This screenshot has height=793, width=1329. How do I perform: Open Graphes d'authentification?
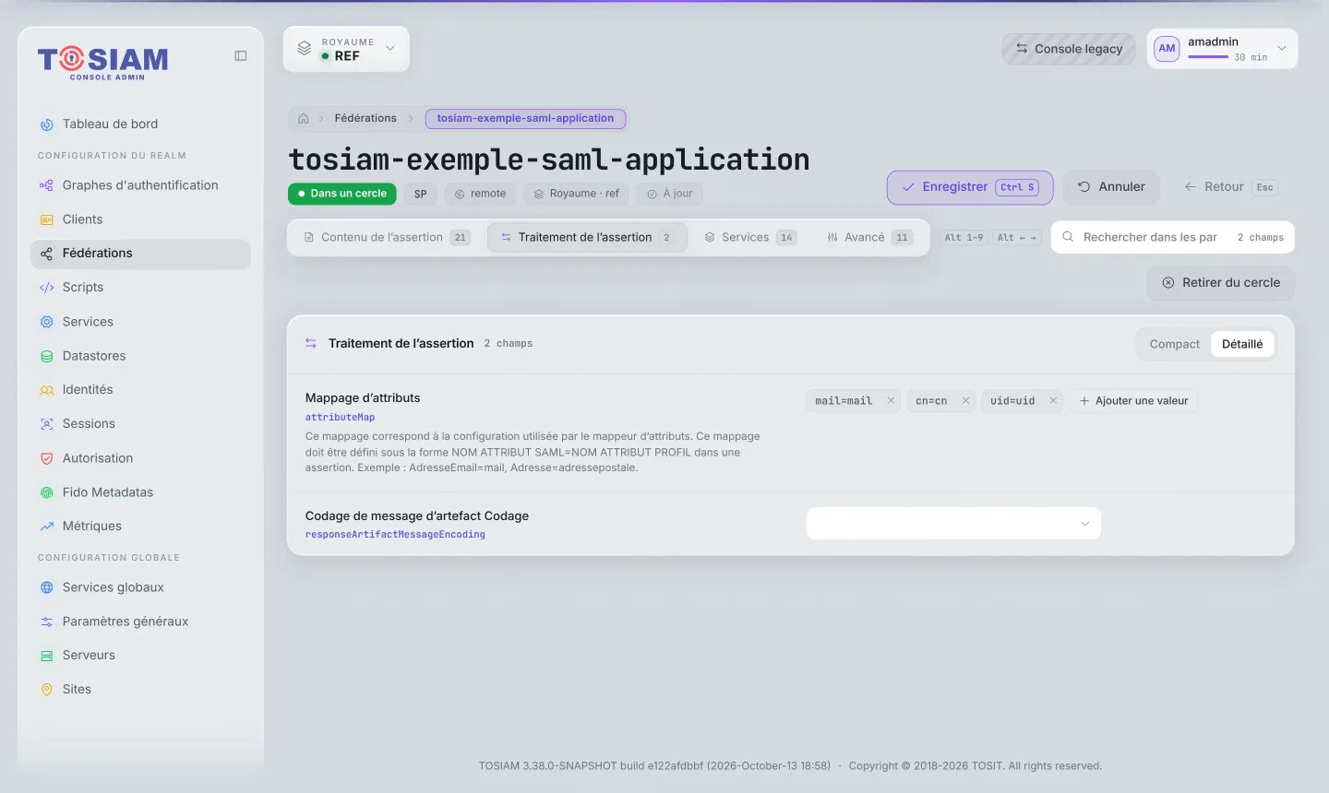coord(140,185)
